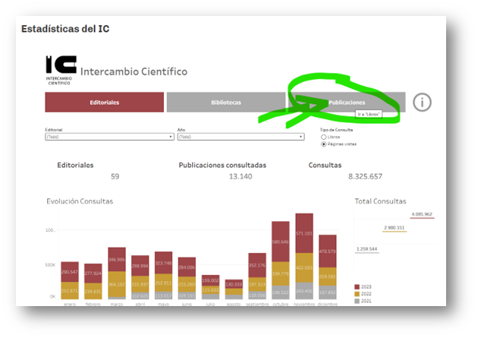Click the enero 2023 bar segment
This screenshot has width=478, height=338.
70,271
